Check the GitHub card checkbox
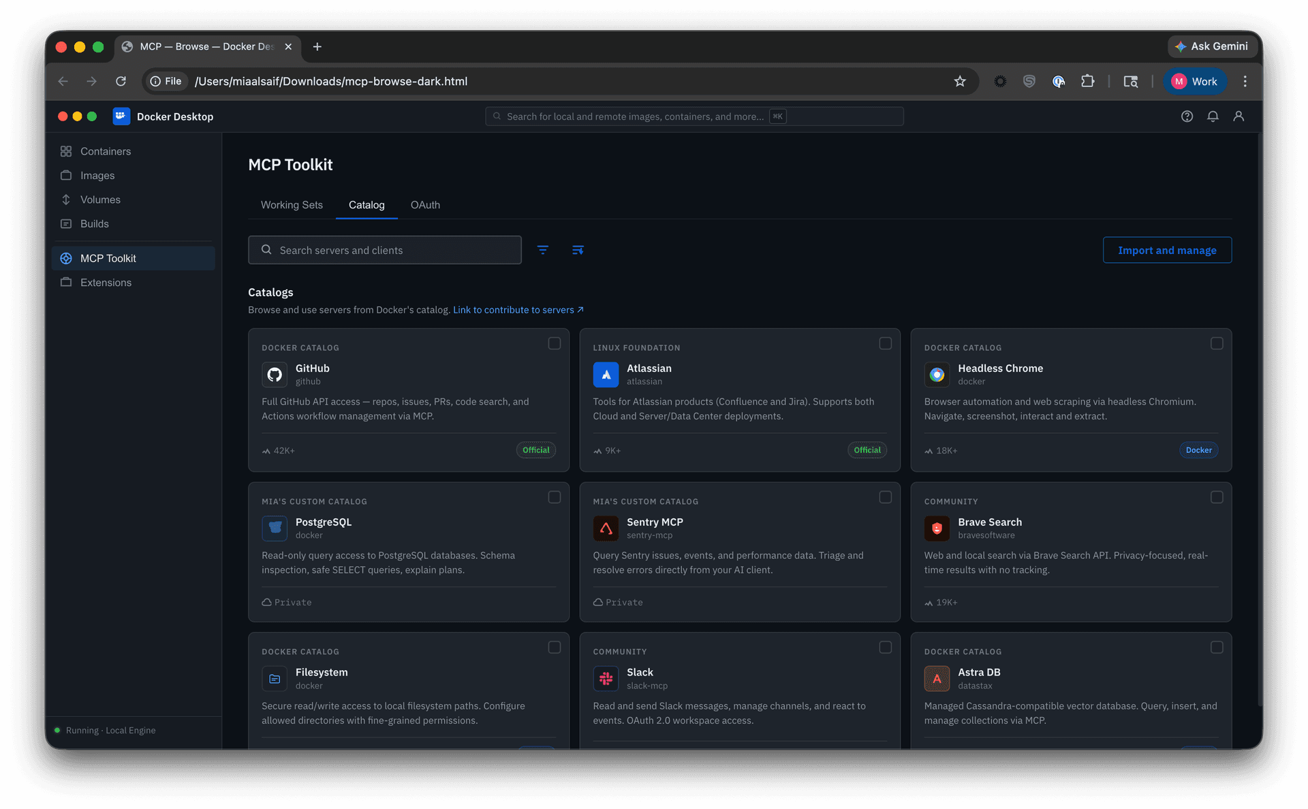 [555, 343]
